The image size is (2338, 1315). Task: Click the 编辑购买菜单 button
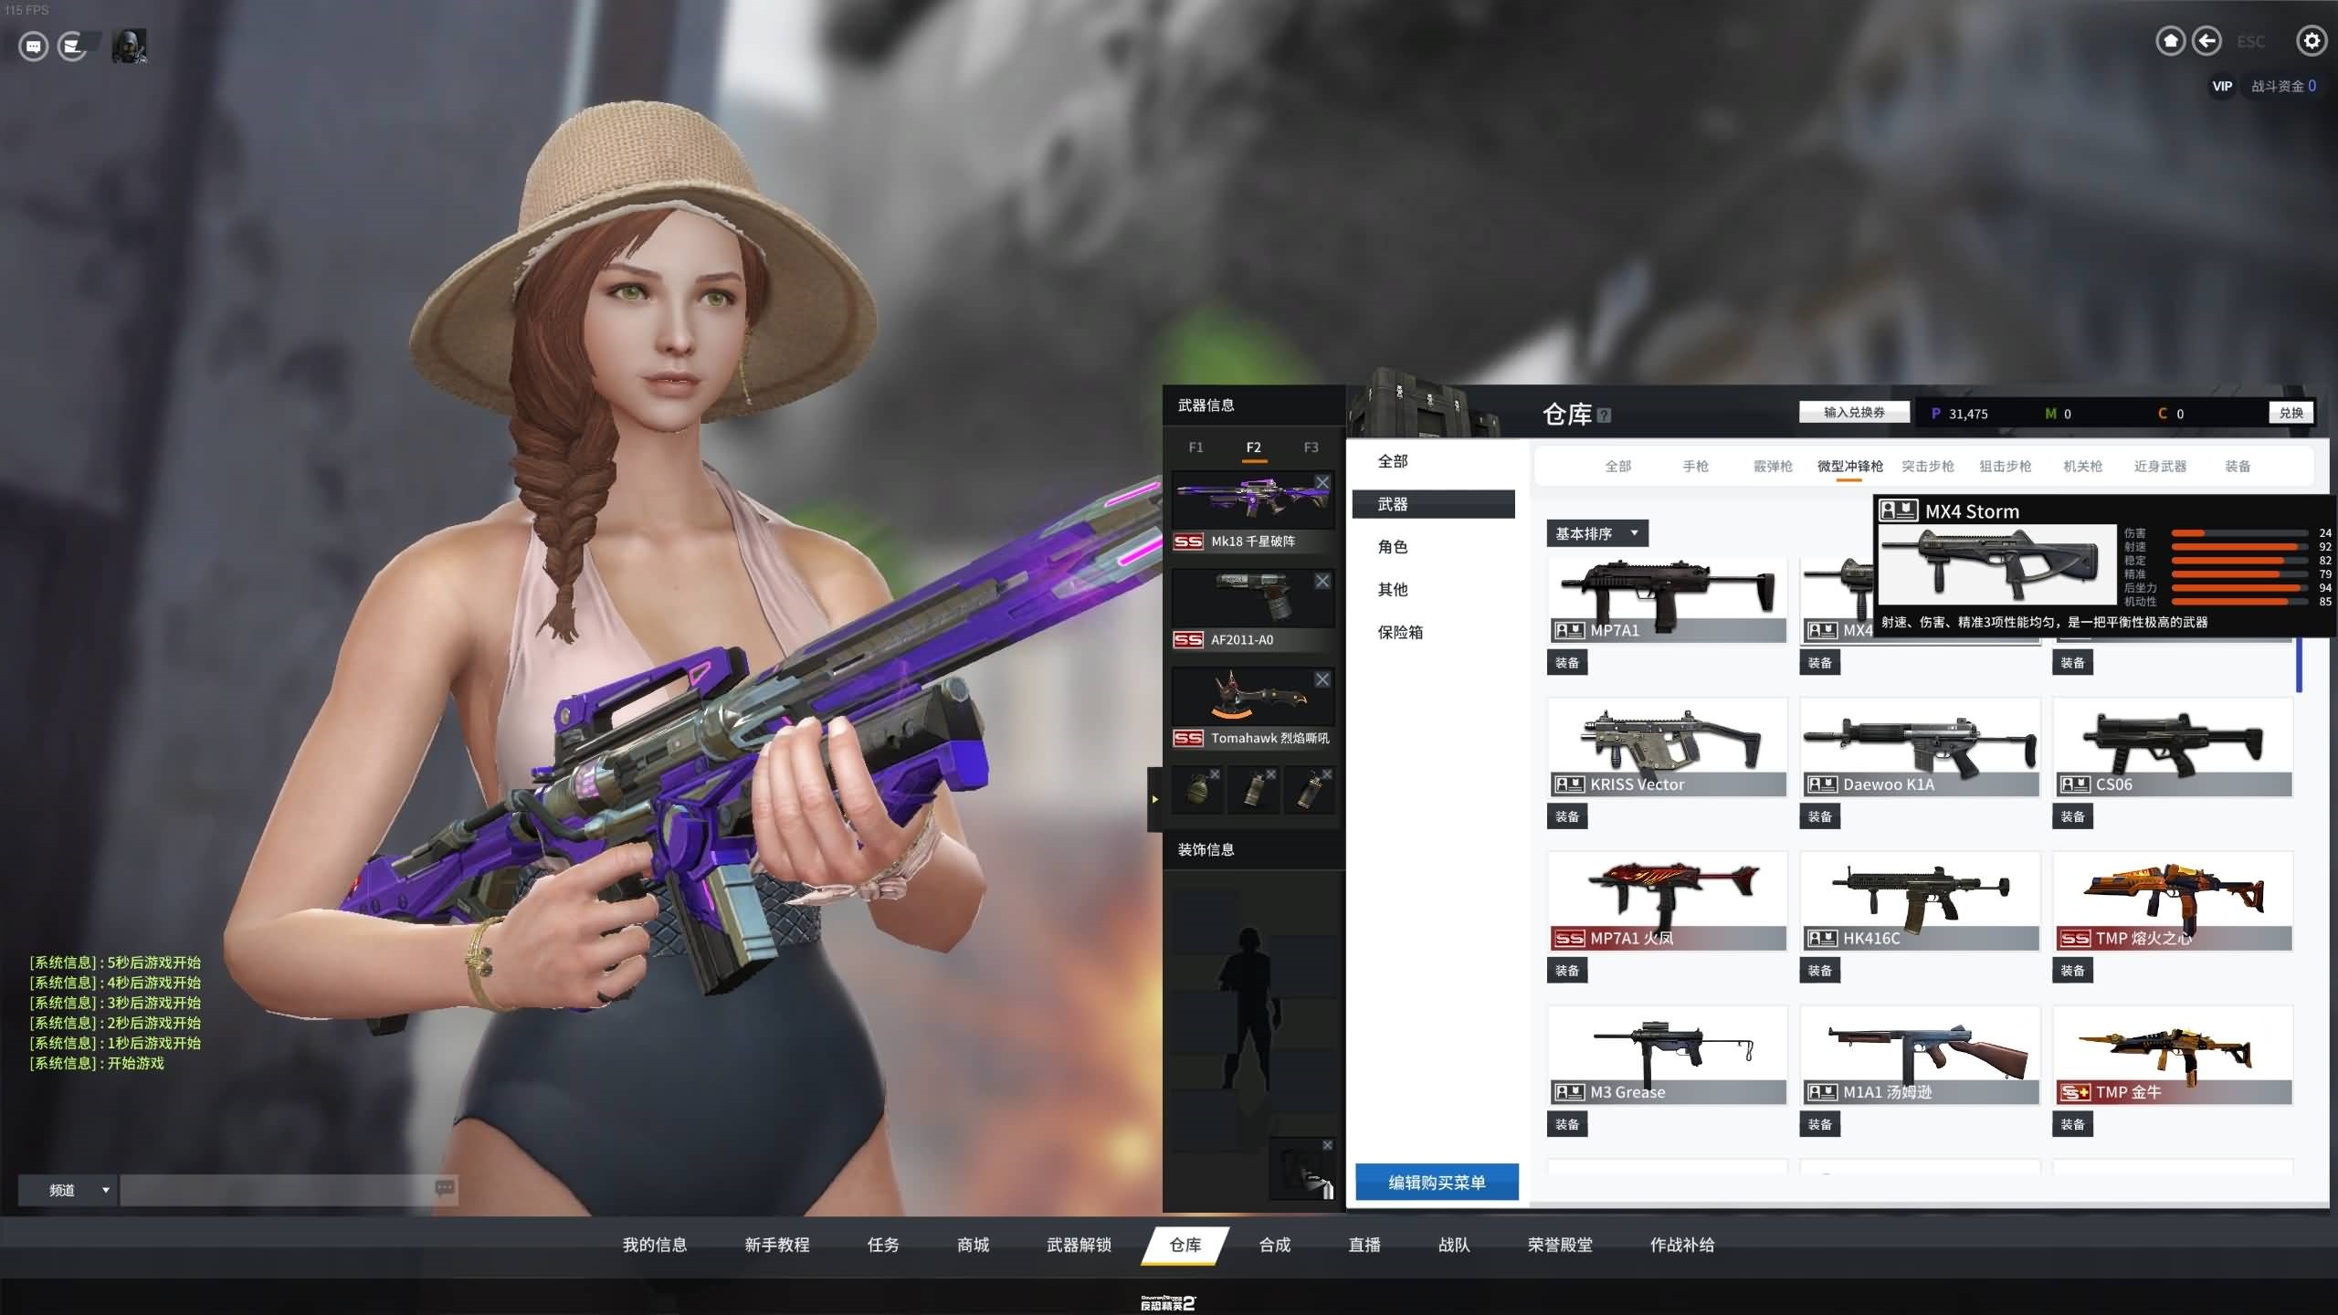click(1437, 1182)
